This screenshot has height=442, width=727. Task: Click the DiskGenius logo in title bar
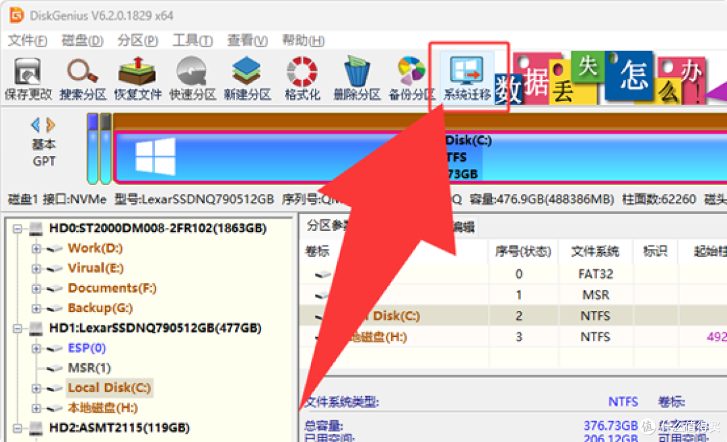(x=16, y=15)
